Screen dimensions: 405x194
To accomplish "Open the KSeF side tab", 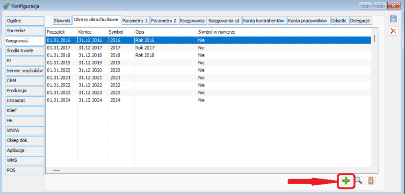I will 24,111.
